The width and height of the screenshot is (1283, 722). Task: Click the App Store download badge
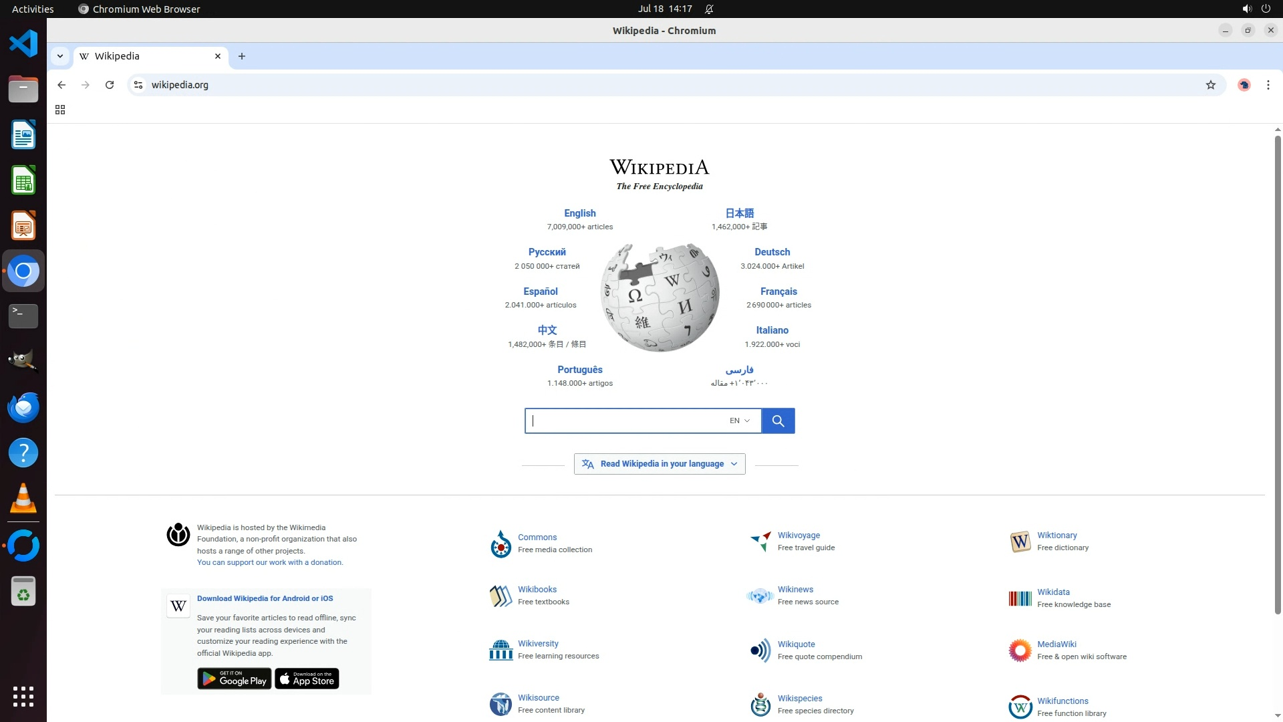[x=307, y=679]
